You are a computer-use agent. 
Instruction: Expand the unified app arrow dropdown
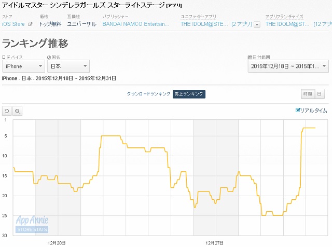257,24
